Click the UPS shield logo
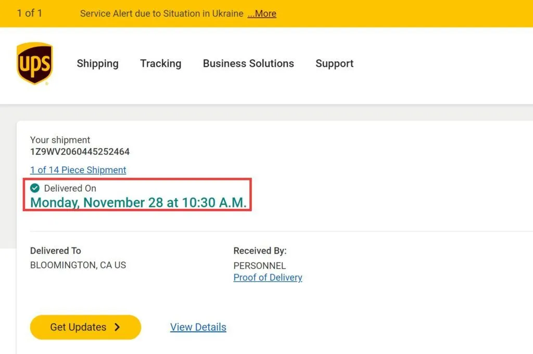This screenshot has width=533, height=354. coord(34,63)
